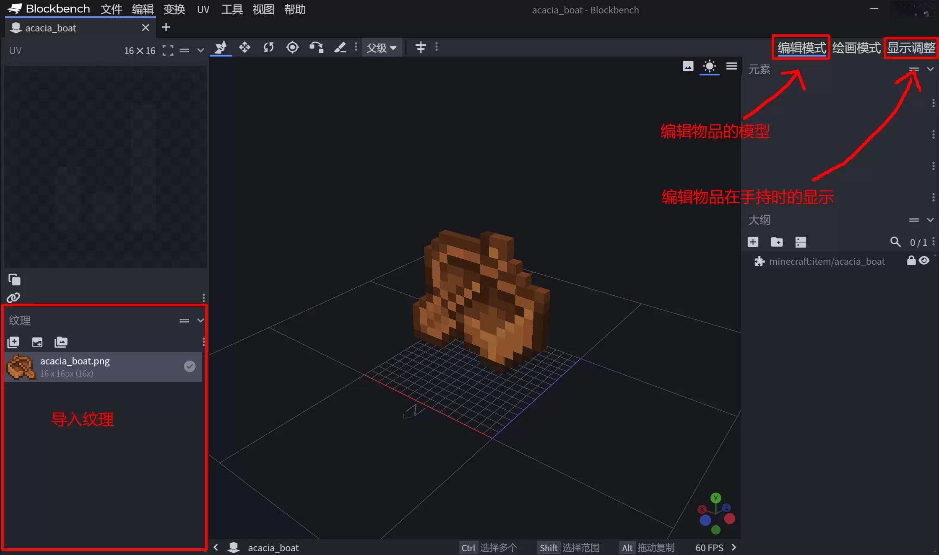Toggle viewport shading sun icon
The width and height of the screenshot is (939, 555).
coord(710,66)
